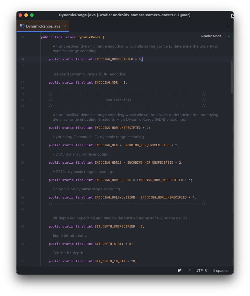
Task: Click the editor's vertical scrollbar thumb
Action: 231,77
